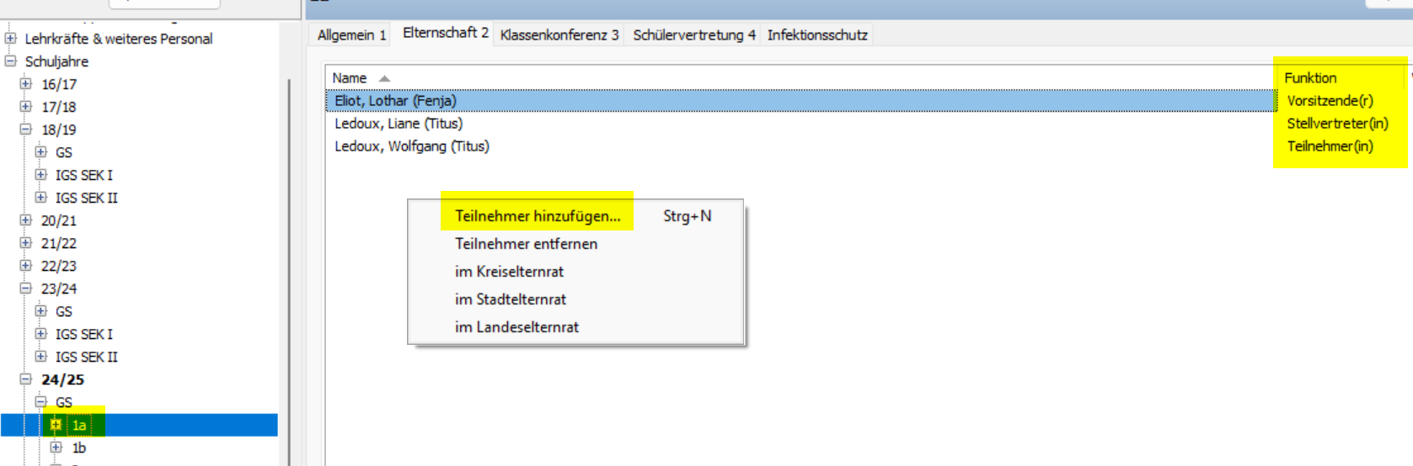
Task: Collapse the 24/25 school year node
Action: (x=26, y=379)
